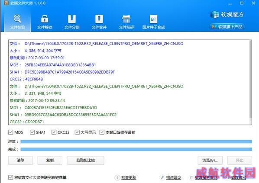Click the 清除 clear button

pos(20,160)
